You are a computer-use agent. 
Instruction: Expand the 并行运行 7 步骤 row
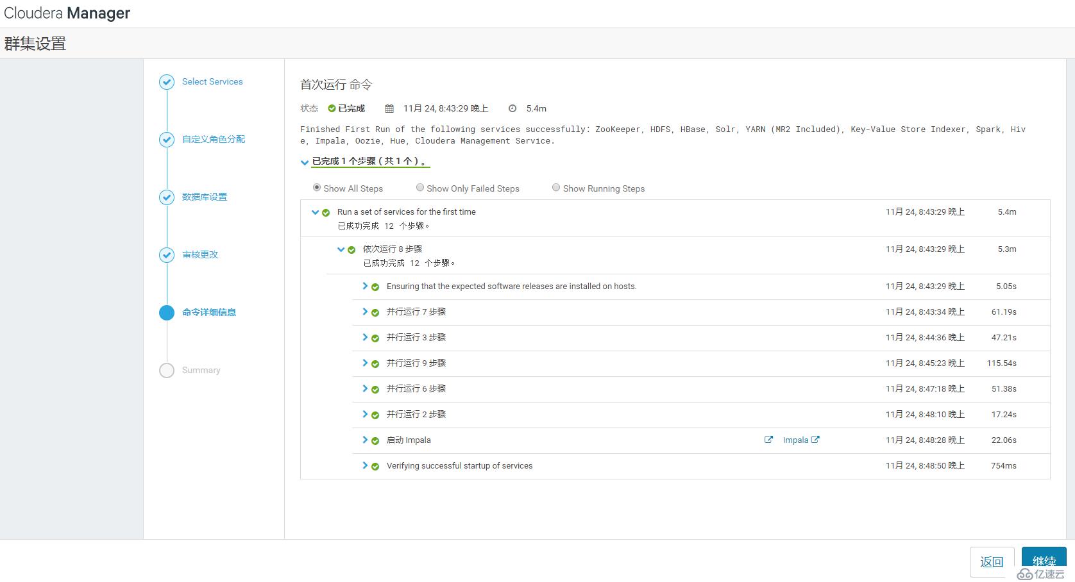[365, 312]
